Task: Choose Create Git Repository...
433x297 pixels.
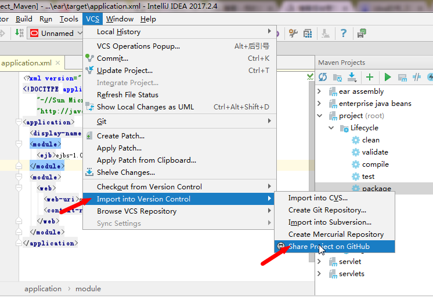Action: [334, 210]
